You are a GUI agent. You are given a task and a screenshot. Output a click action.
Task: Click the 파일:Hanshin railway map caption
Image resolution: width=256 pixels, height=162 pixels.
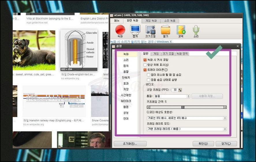click(x=54, y=120)
